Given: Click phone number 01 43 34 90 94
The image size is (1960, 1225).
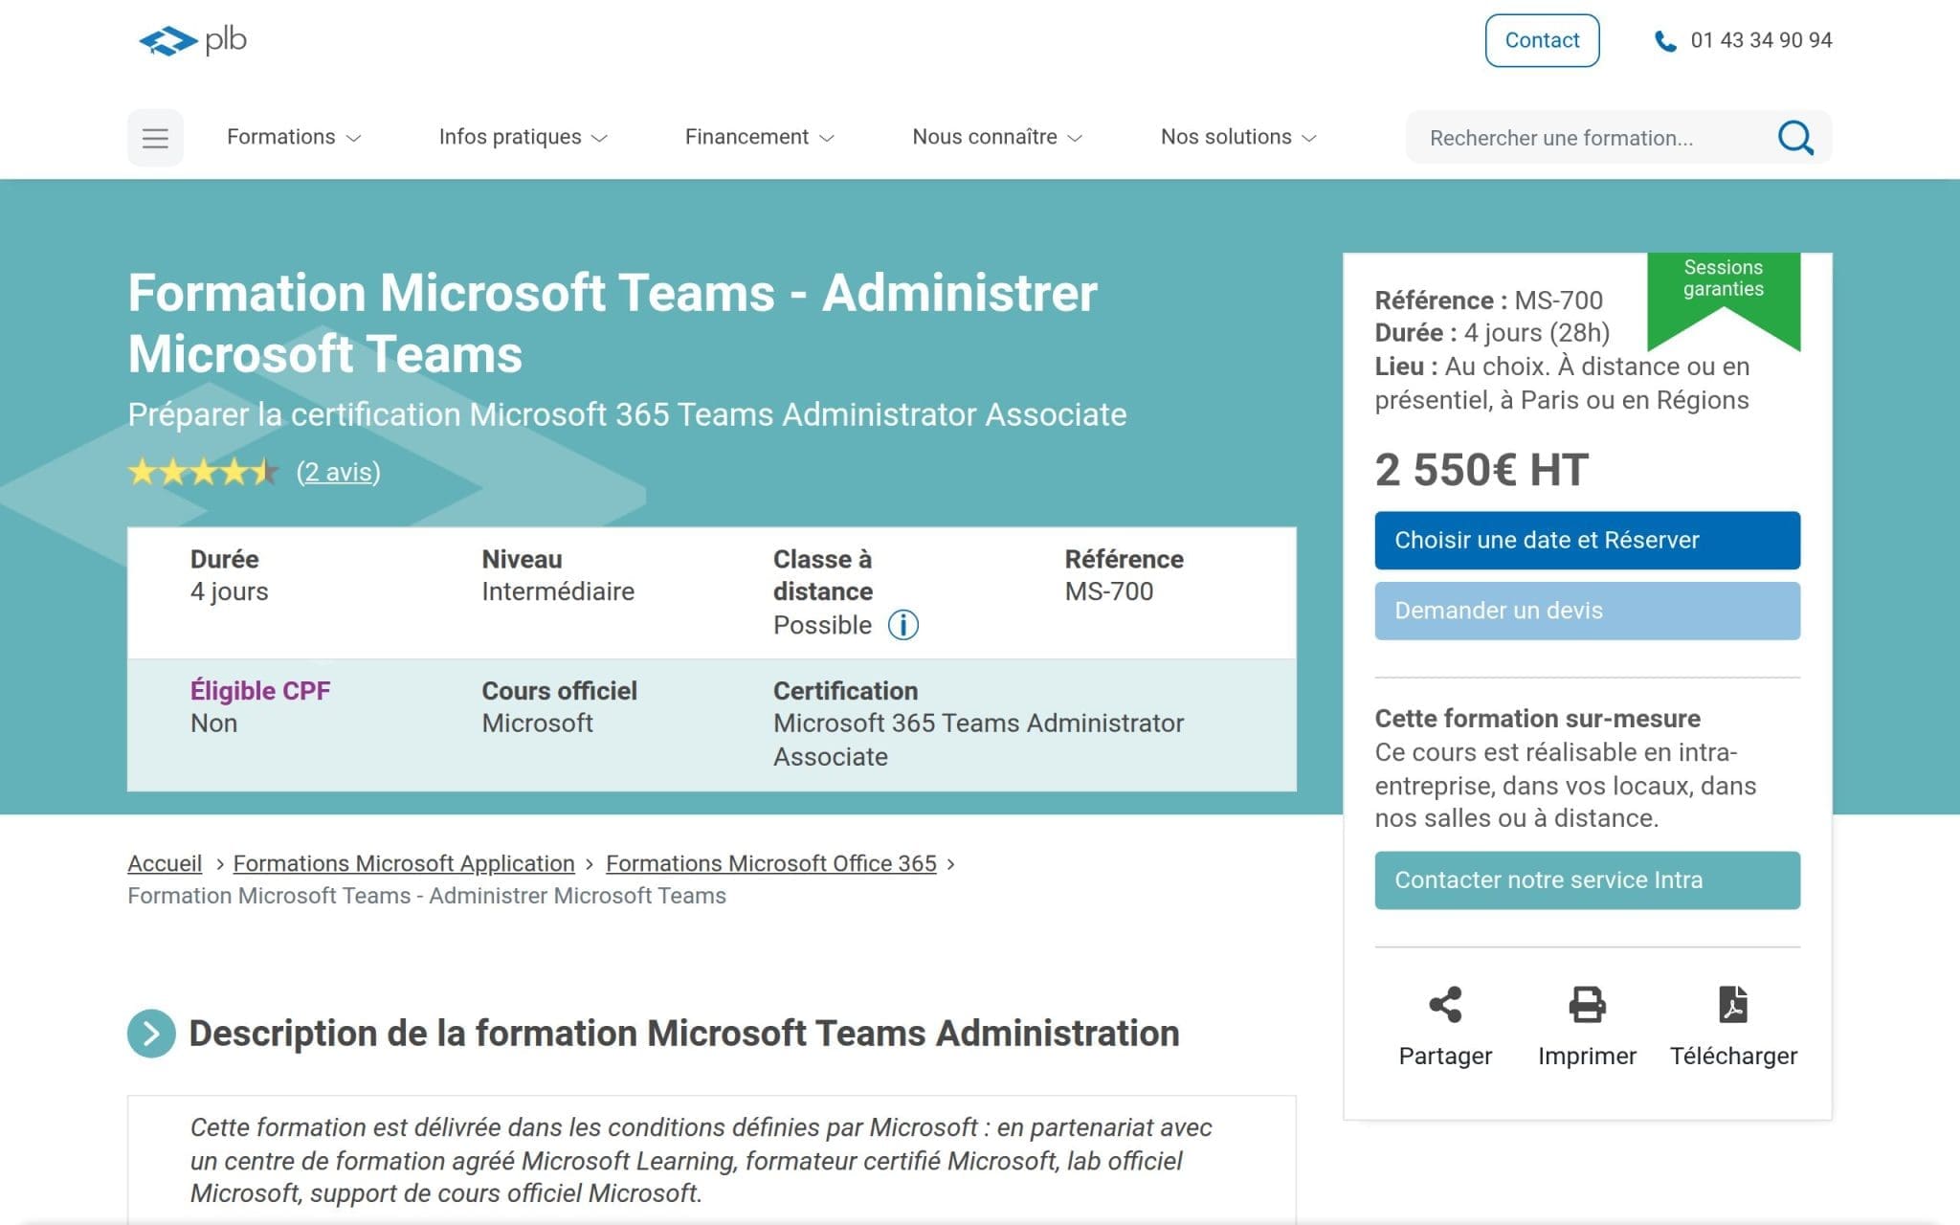Looking at the screenshot, I should (x=1761, y=40).
